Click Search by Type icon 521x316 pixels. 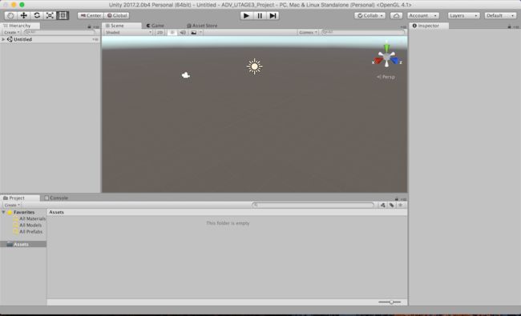point(383,206)
